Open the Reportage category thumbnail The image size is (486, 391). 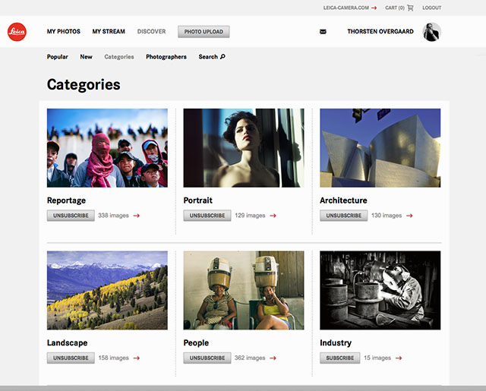tap(107, 148)
